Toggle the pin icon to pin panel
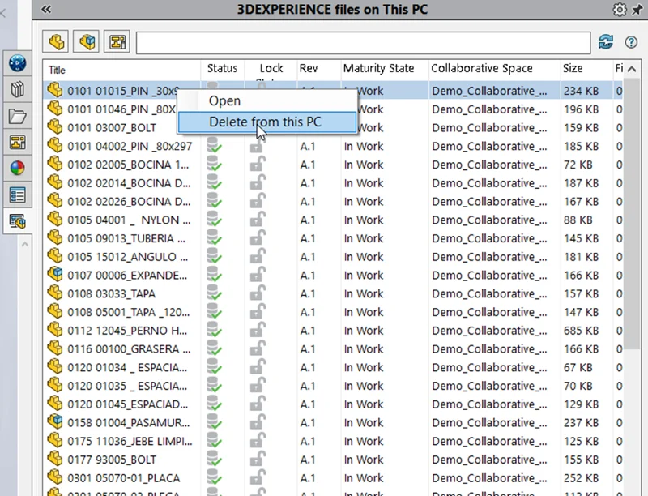Viewport: 648px width, 496px height. [637, 9]
